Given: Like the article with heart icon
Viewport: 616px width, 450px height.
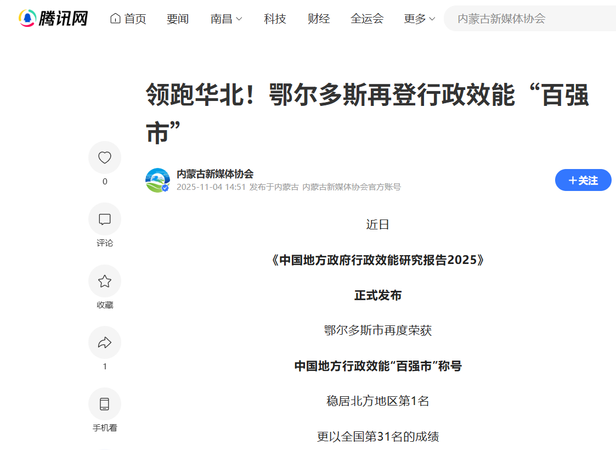Looking at the screenshot, I should pyautogui.click(x=104, y=158).
